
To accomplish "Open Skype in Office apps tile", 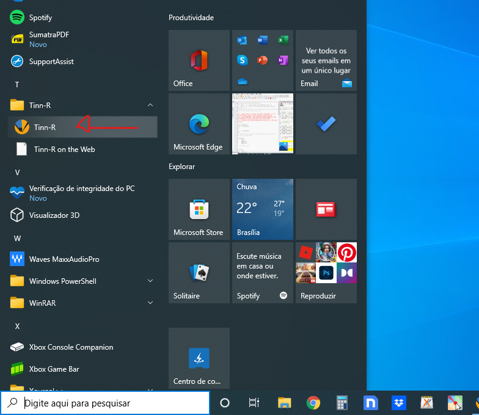I will coord(242,60).
